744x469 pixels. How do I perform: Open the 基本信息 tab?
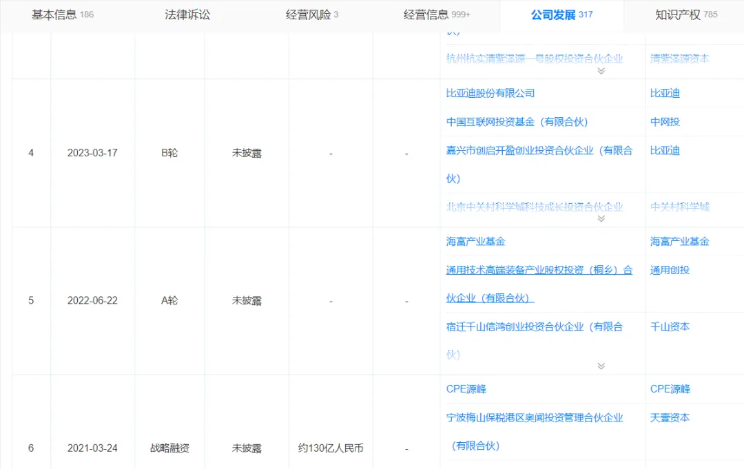(x=63, y=14)
